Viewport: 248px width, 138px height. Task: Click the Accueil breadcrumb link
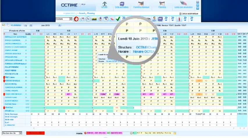coord(82,13)
